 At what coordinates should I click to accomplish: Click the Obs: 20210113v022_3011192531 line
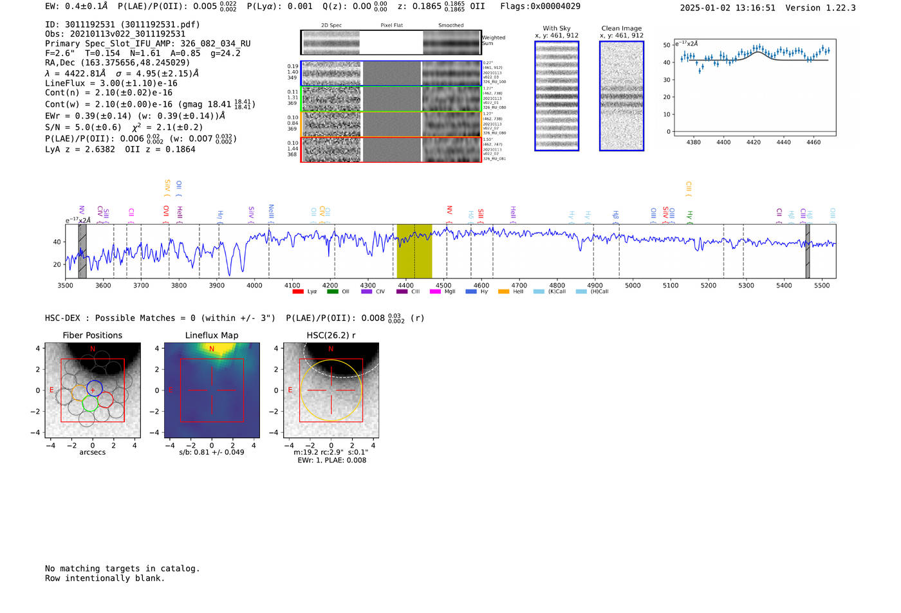pyautogui.click(x=115, y=34)
